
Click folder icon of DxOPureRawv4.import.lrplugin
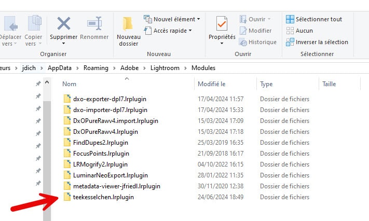pos(67,121)
